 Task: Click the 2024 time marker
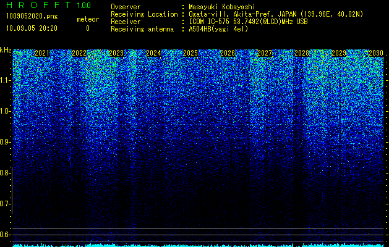153,53
